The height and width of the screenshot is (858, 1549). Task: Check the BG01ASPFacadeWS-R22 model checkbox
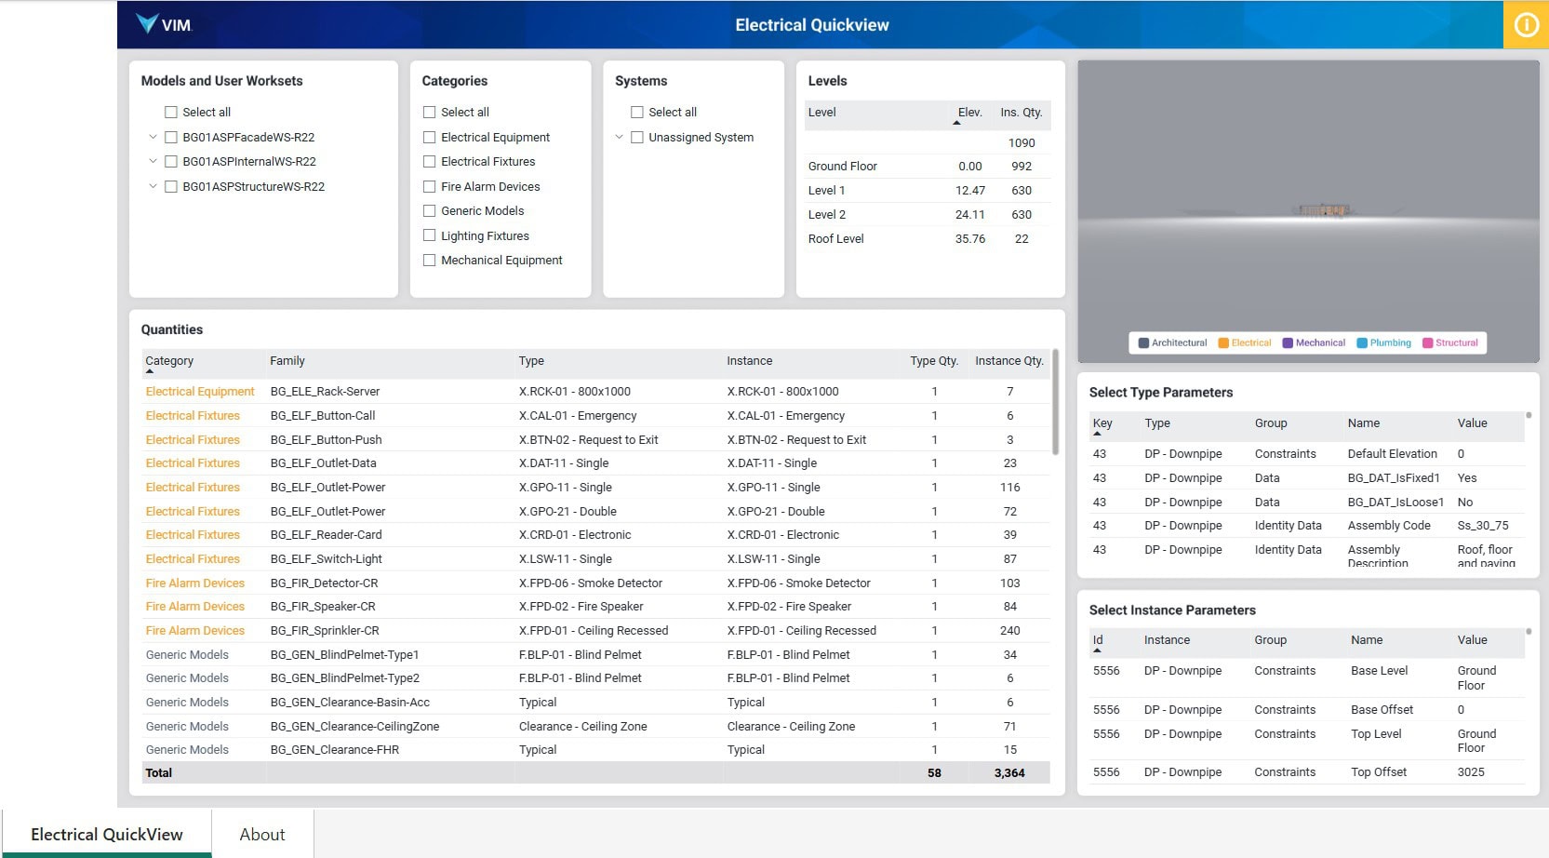(x=171, y=137)
